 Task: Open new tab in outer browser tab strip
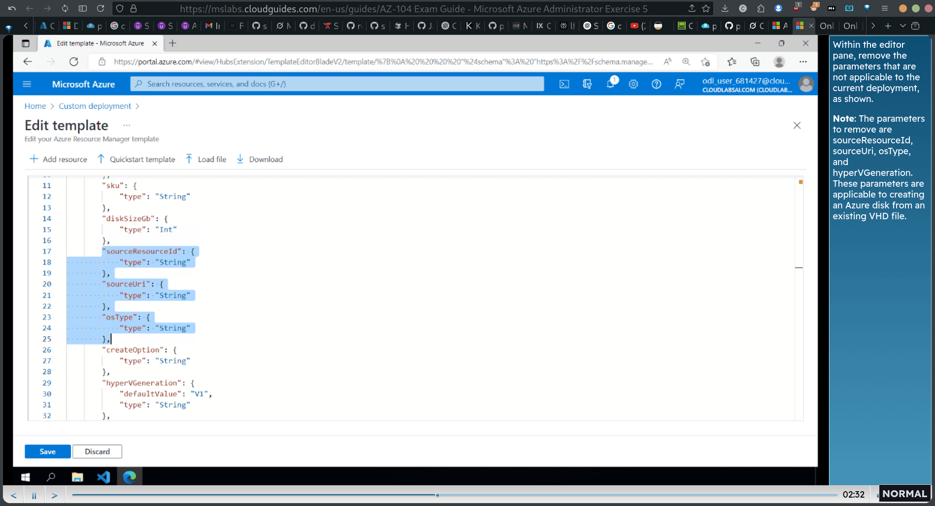pyautogui.click(x=888, y=26)
